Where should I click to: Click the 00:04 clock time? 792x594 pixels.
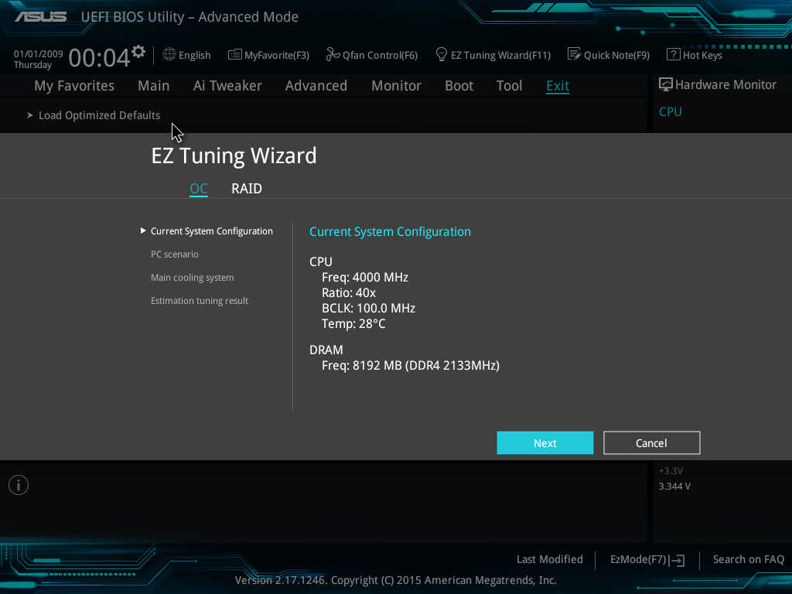(100, 57)
